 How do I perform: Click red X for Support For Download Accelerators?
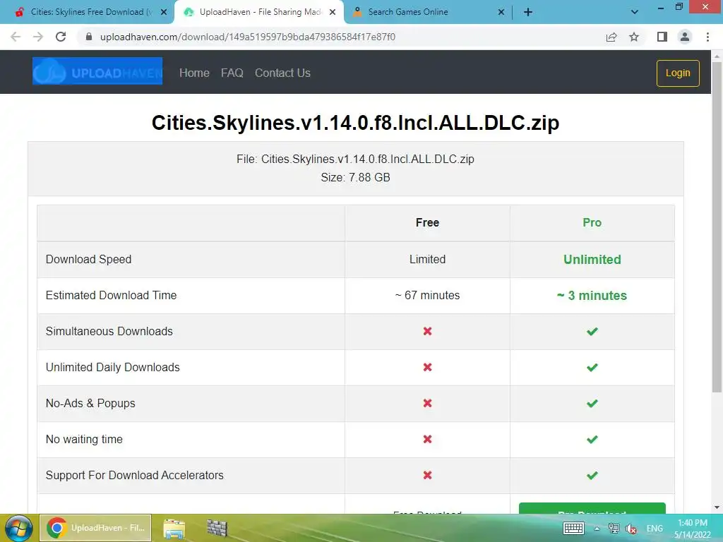point(427,475)
